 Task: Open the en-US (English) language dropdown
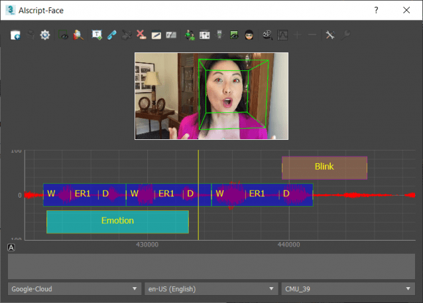[211, 288]
